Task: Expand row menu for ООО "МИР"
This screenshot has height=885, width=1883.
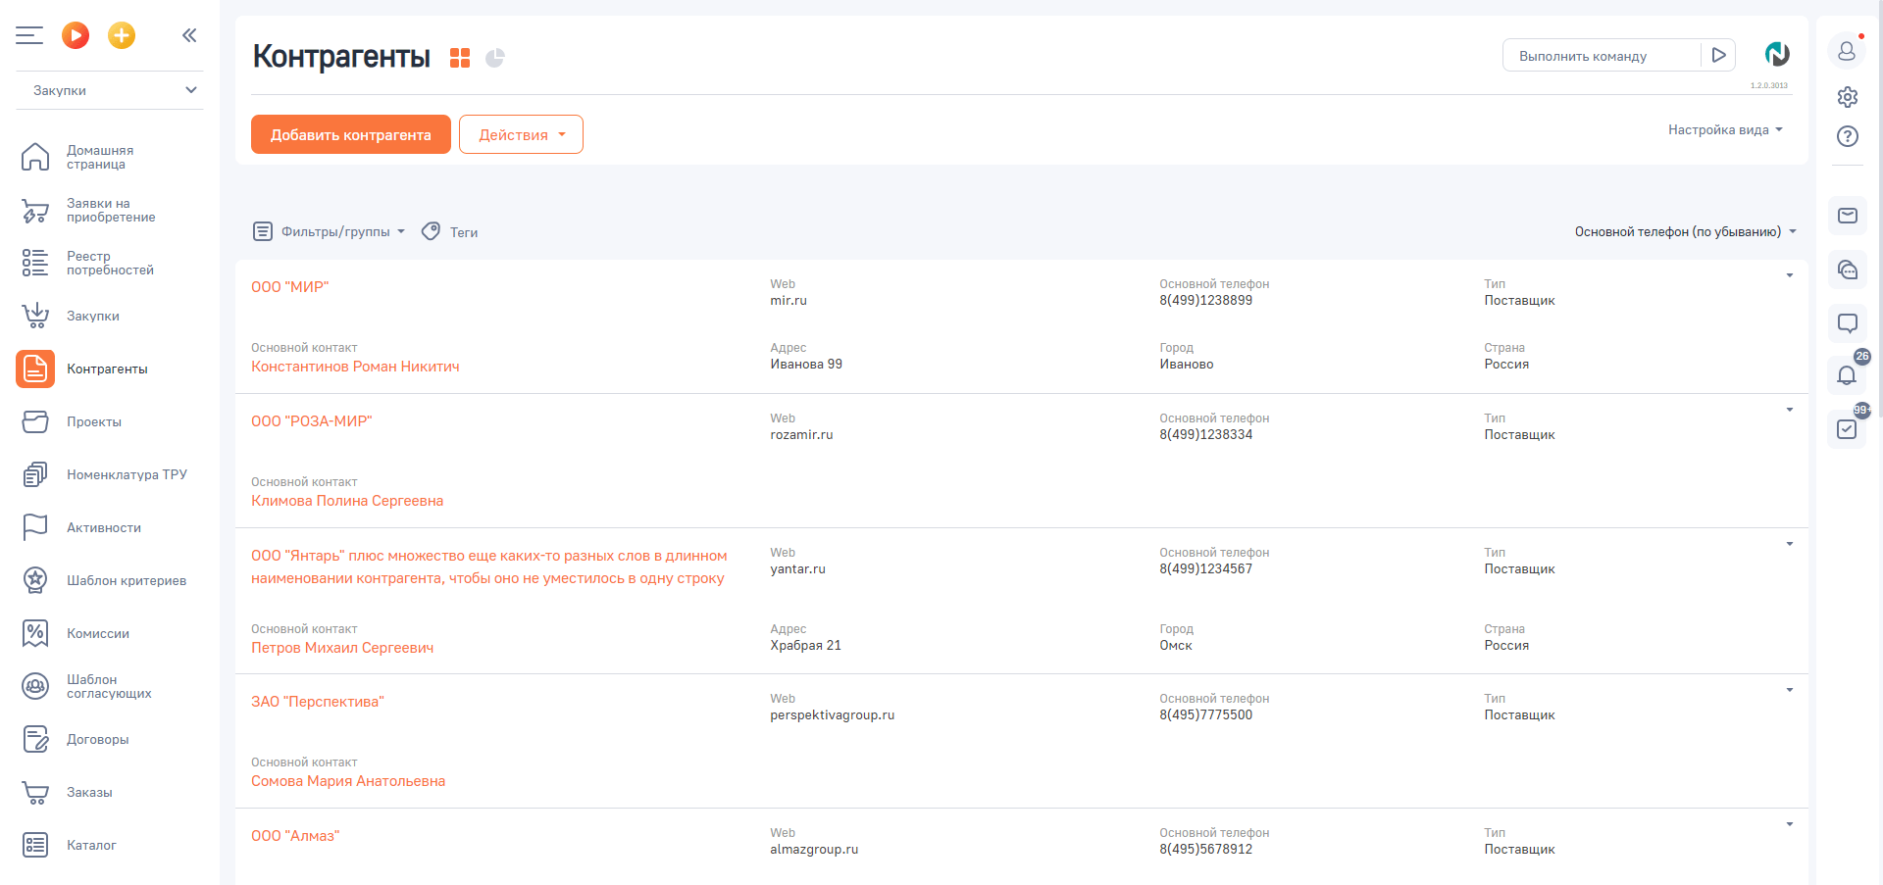Action: coord(1789,275)
